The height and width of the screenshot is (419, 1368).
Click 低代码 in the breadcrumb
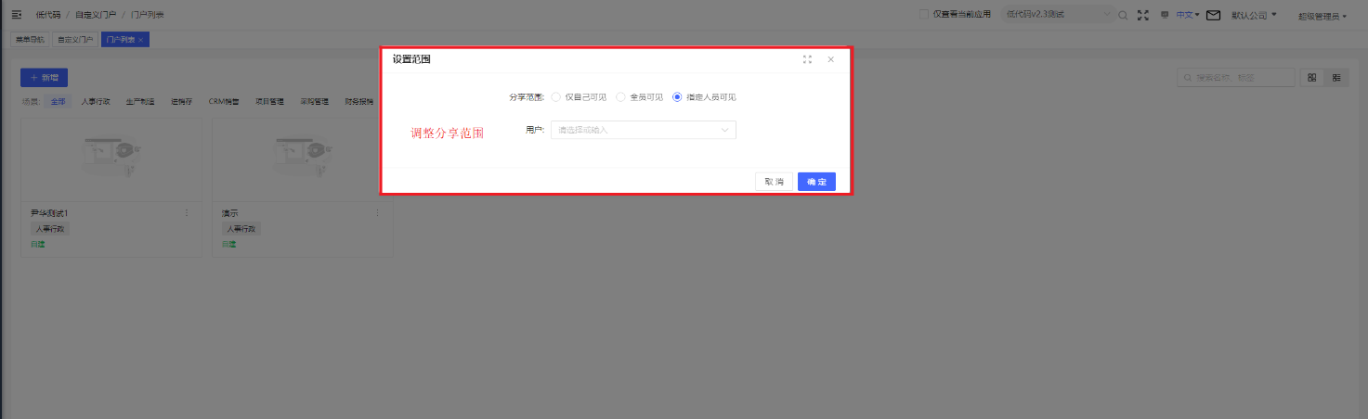pyautogui.click(x=48, y=15)
